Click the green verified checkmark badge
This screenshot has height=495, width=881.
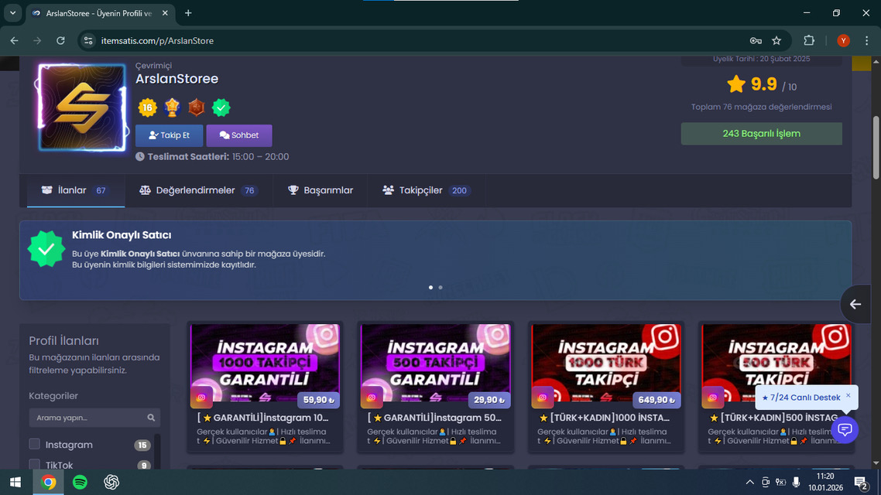pyautogui.click(x=221, y=108)
